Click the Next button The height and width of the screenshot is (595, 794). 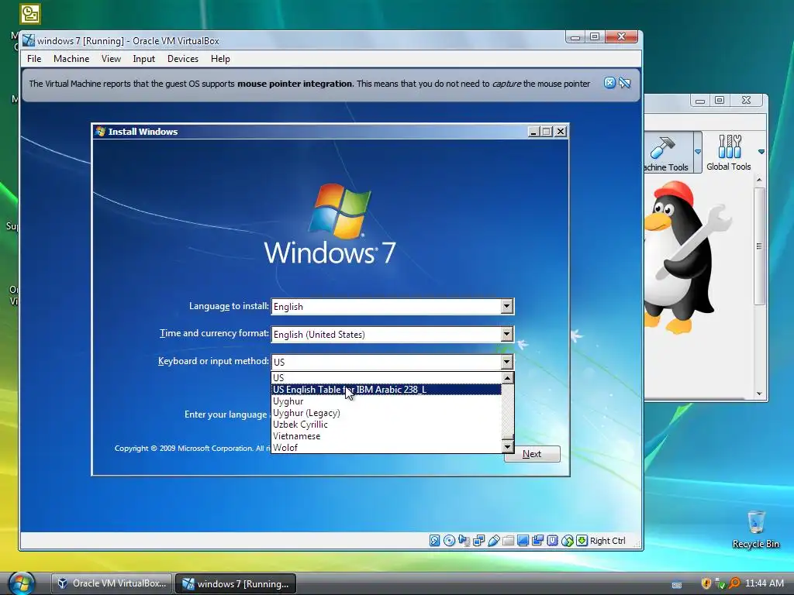point(532,454)
